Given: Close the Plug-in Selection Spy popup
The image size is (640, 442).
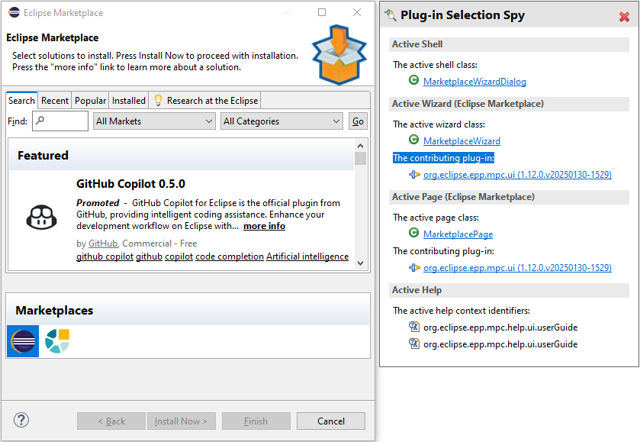Looking at the screenshot, I should pos(624,16).
